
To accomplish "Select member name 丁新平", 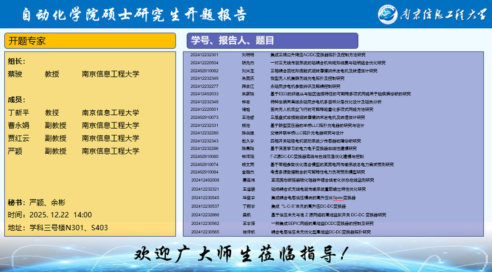I will tap(18, 113).
